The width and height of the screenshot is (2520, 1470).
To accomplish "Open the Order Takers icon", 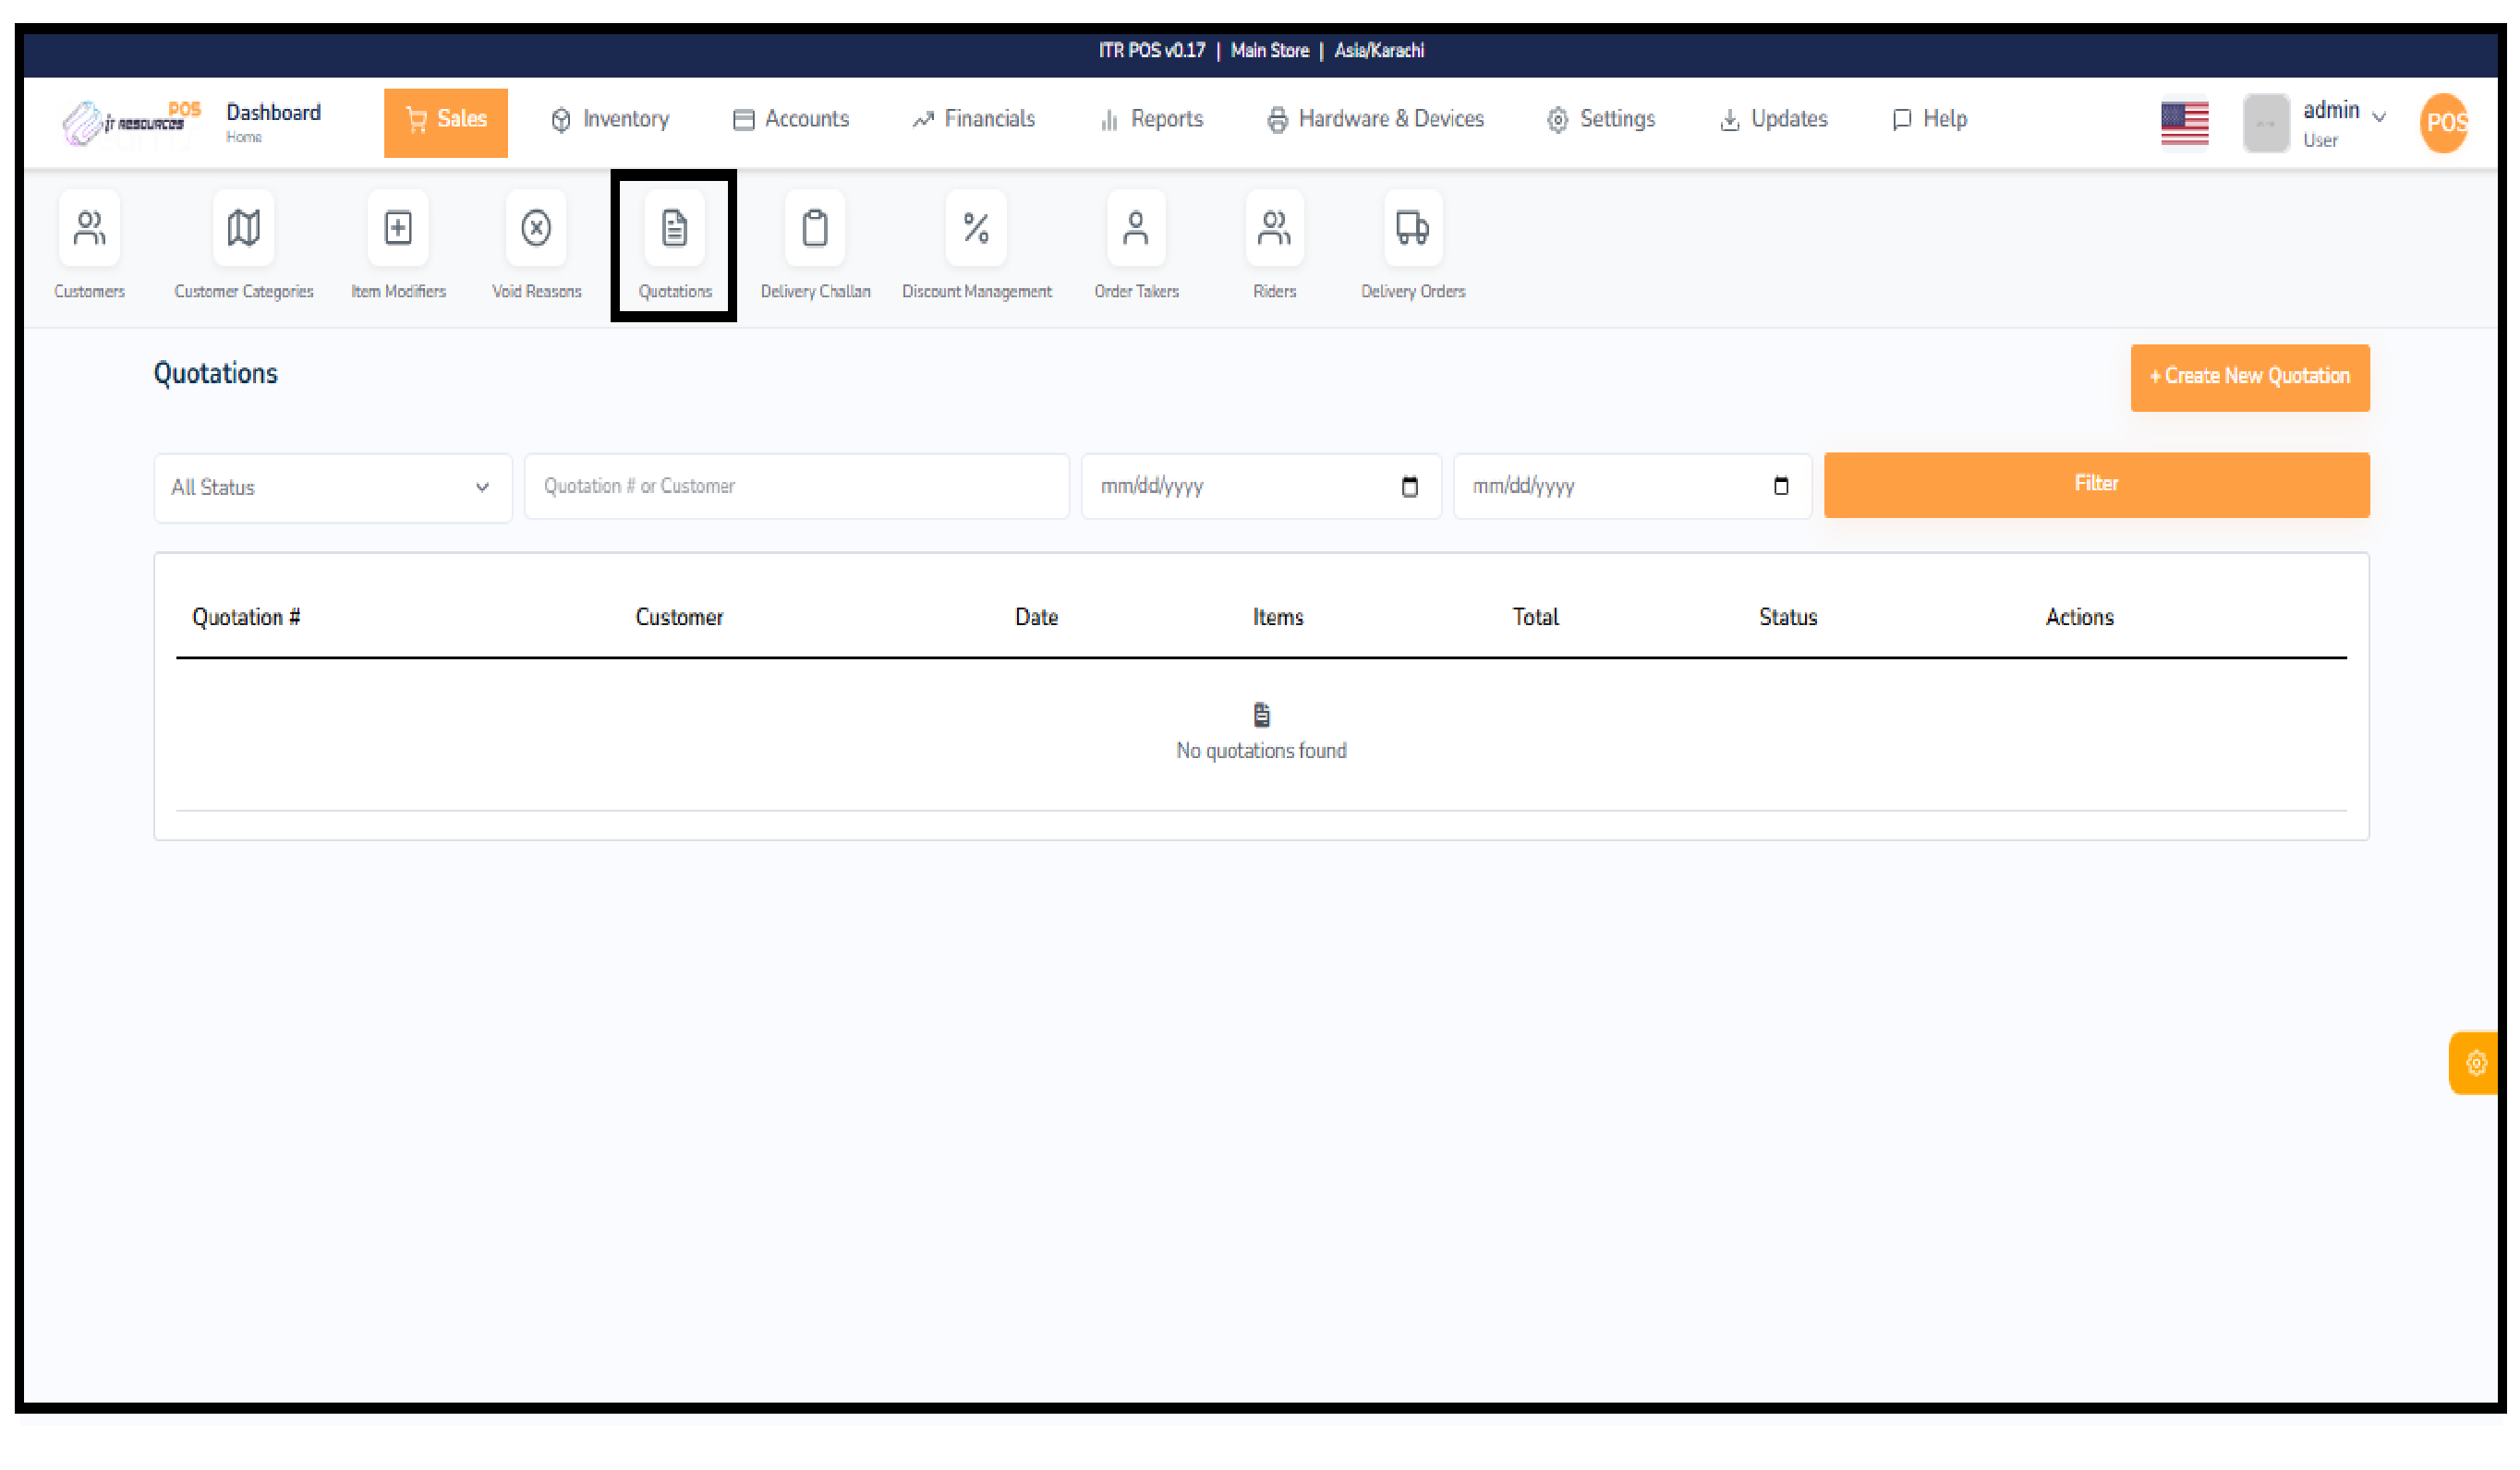I will pos(1136,229).
